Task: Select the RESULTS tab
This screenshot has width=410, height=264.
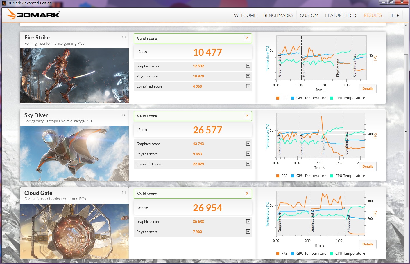Action: 373,15
